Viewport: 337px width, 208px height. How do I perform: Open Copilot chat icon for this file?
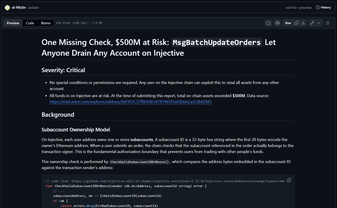[277, 23]
